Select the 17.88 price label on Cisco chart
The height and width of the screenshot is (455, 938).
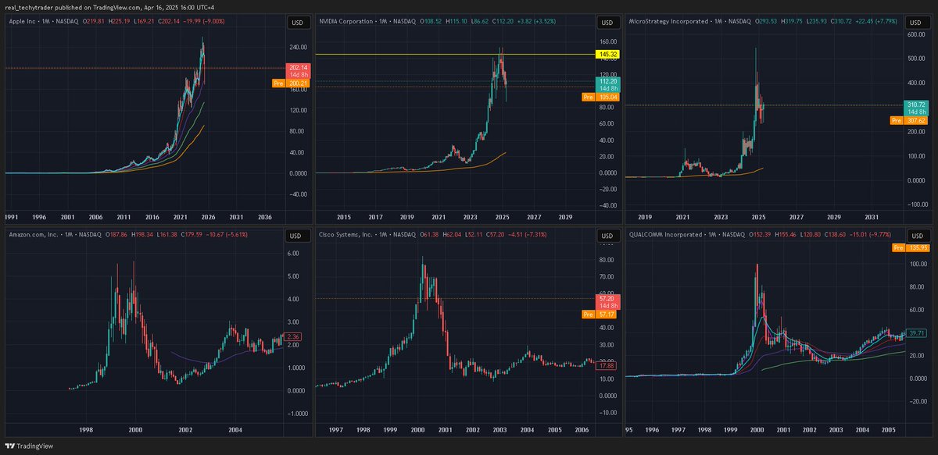[x=606, y=365]
